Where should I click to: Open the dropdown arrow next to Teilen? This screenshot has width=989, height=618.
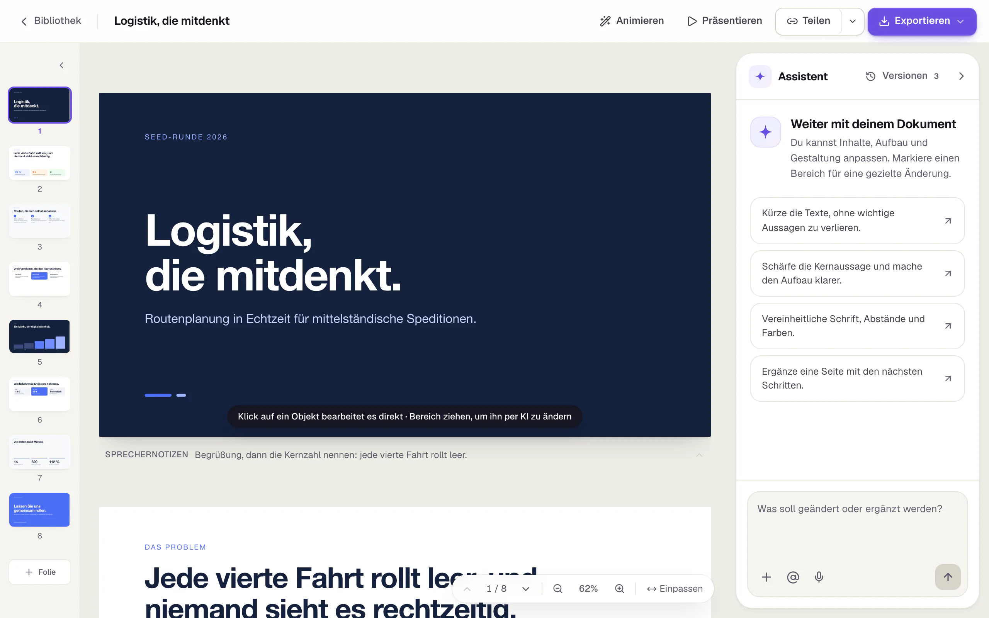tap(853, 21)
